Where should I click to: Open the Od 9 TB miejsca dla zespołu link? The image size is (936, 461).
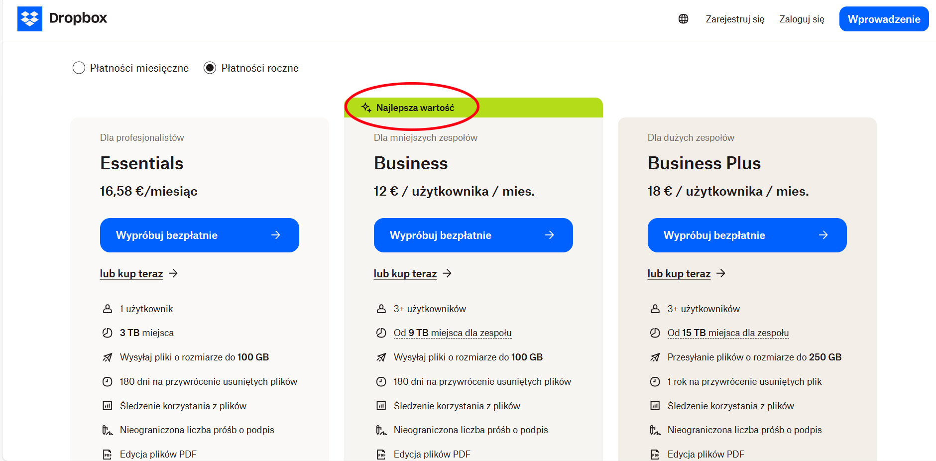453,333
